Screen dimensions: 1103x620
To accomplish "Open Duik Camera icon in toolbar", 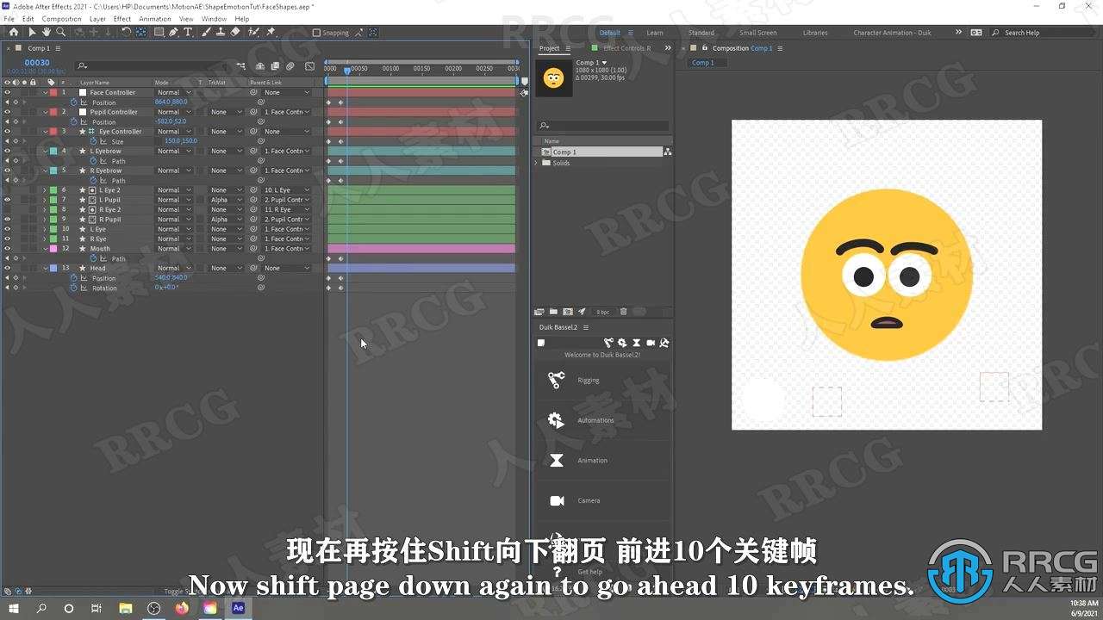I will [651, 343].
